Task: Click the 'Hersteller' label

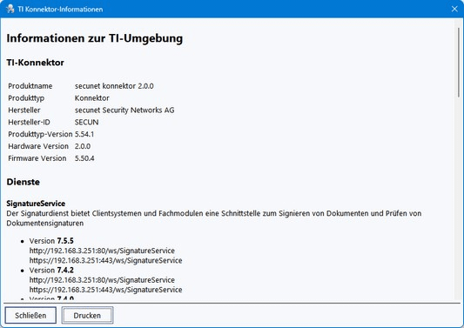Action: point(24,110)
